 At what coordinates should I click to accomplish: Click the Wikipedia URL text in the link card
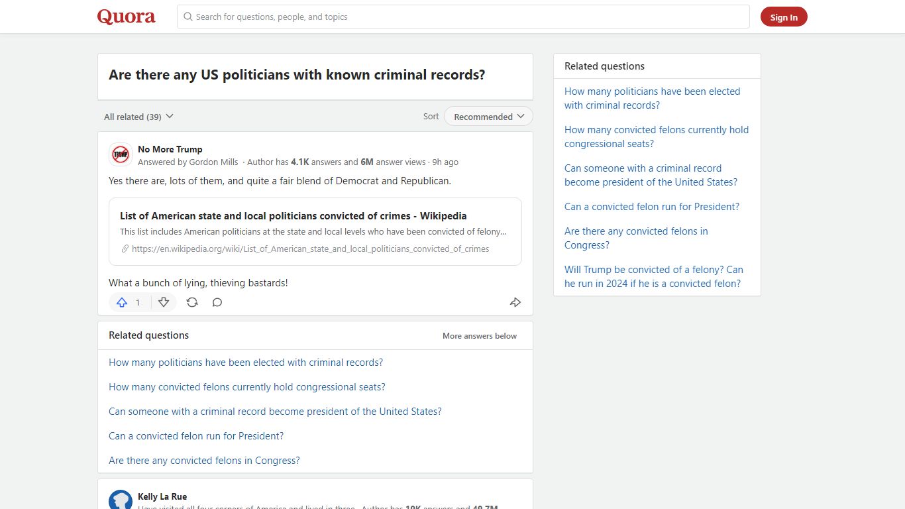click(310, 249)
